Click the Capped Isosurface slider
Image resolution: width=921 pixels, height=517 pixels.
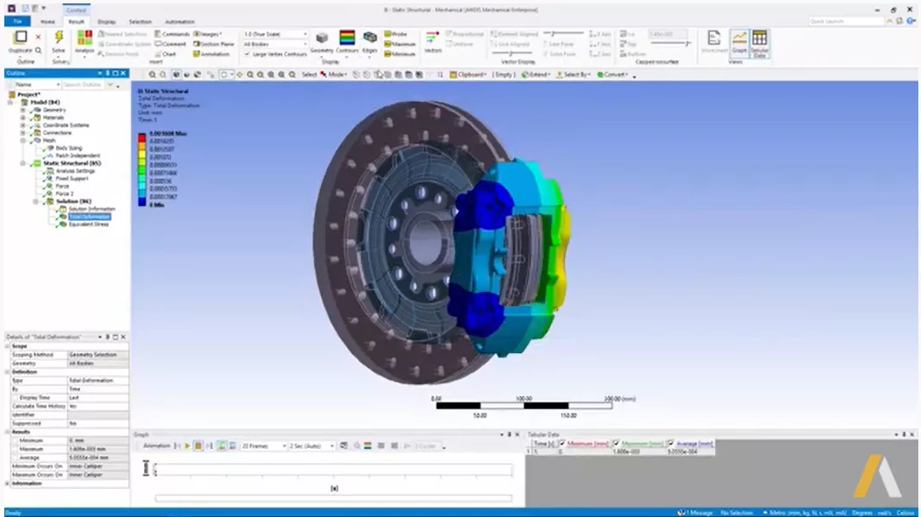pyautogui.click(x=670, y=44)
